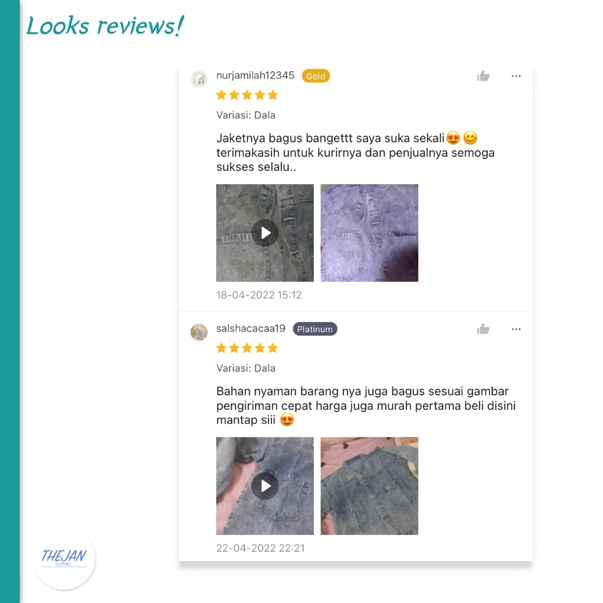Open more options for salshacacaa19's review
This screenshot has height=603, width=603.
pyautogui.click(x=516, y=329)
